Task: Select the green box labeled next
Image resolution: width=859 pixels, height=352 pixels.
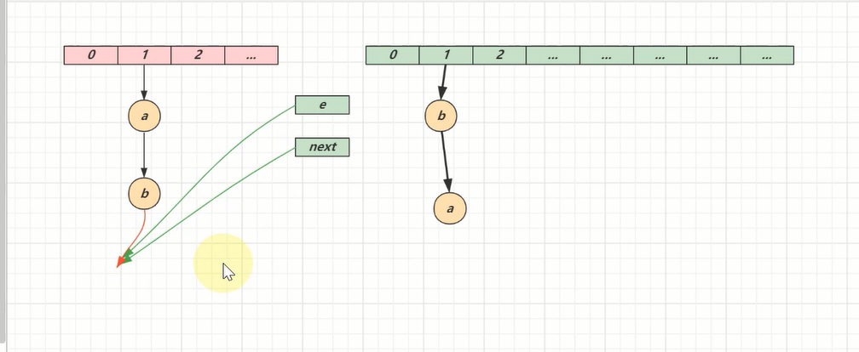Action: 322,147
